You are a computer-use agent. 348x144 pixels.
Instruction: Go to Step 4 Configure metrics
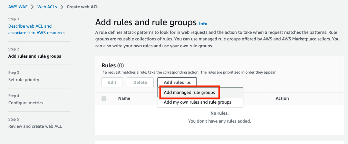click(x=26, y=103)
